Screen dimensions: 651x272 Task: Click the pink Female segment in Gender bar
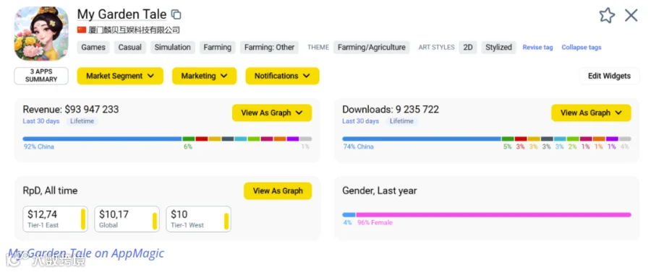click(x=493, y=215)
